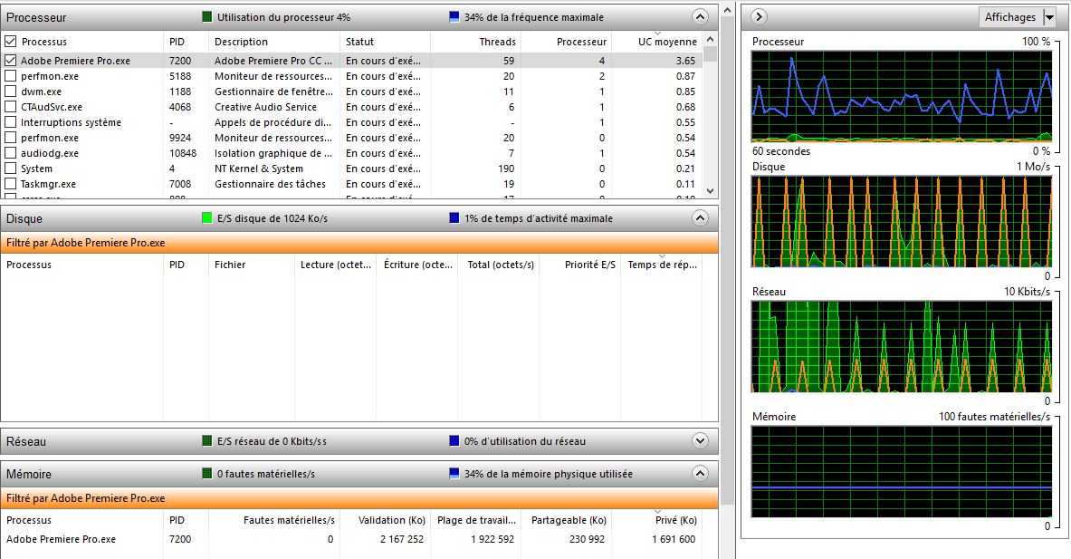Hide graphs pane with arrow button
Image resolution: width=1071 pixels, height=559 pixels.
click(x=760, y=16)
